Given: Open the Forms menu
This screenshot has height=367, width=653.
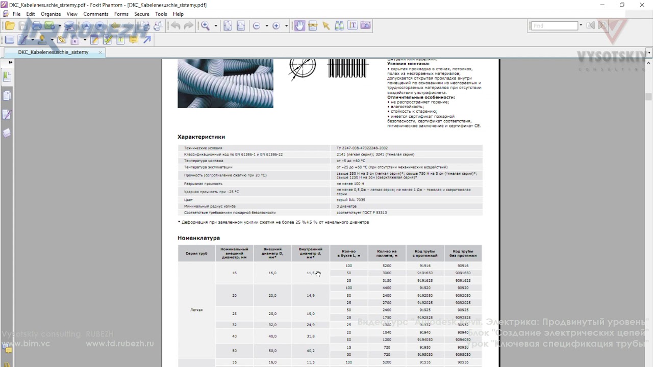Looking at the screenshot, I should [121, 14].
